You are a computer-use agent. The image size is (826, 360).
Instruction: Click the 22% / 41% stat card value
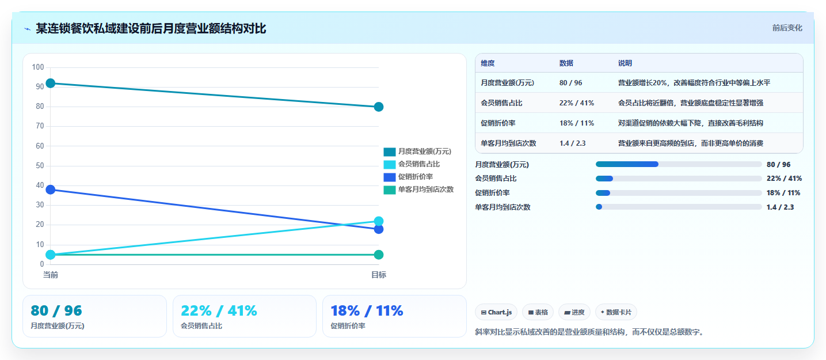coord(219,311)
